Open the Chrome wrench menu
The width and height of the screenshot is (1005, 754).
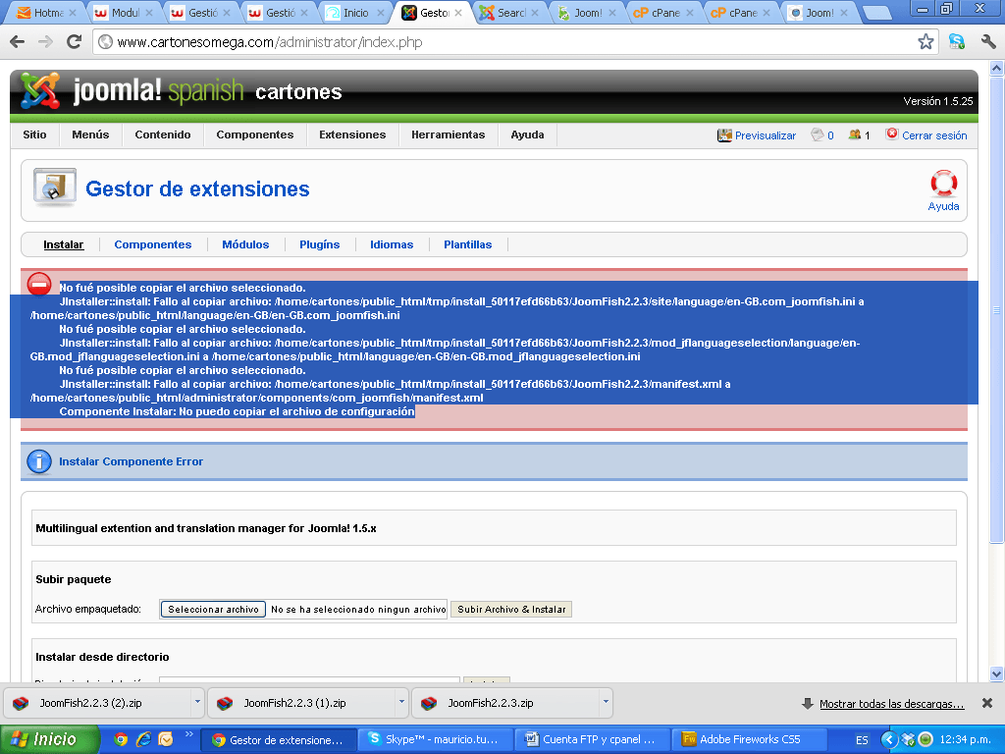(987, 42)
